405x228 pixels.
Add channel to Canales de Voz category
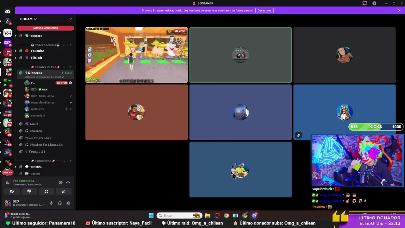tap(71, 67)
